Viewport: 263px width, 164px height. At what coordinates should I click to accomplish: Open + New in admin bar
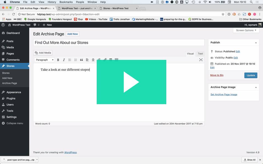click(47, 25)
